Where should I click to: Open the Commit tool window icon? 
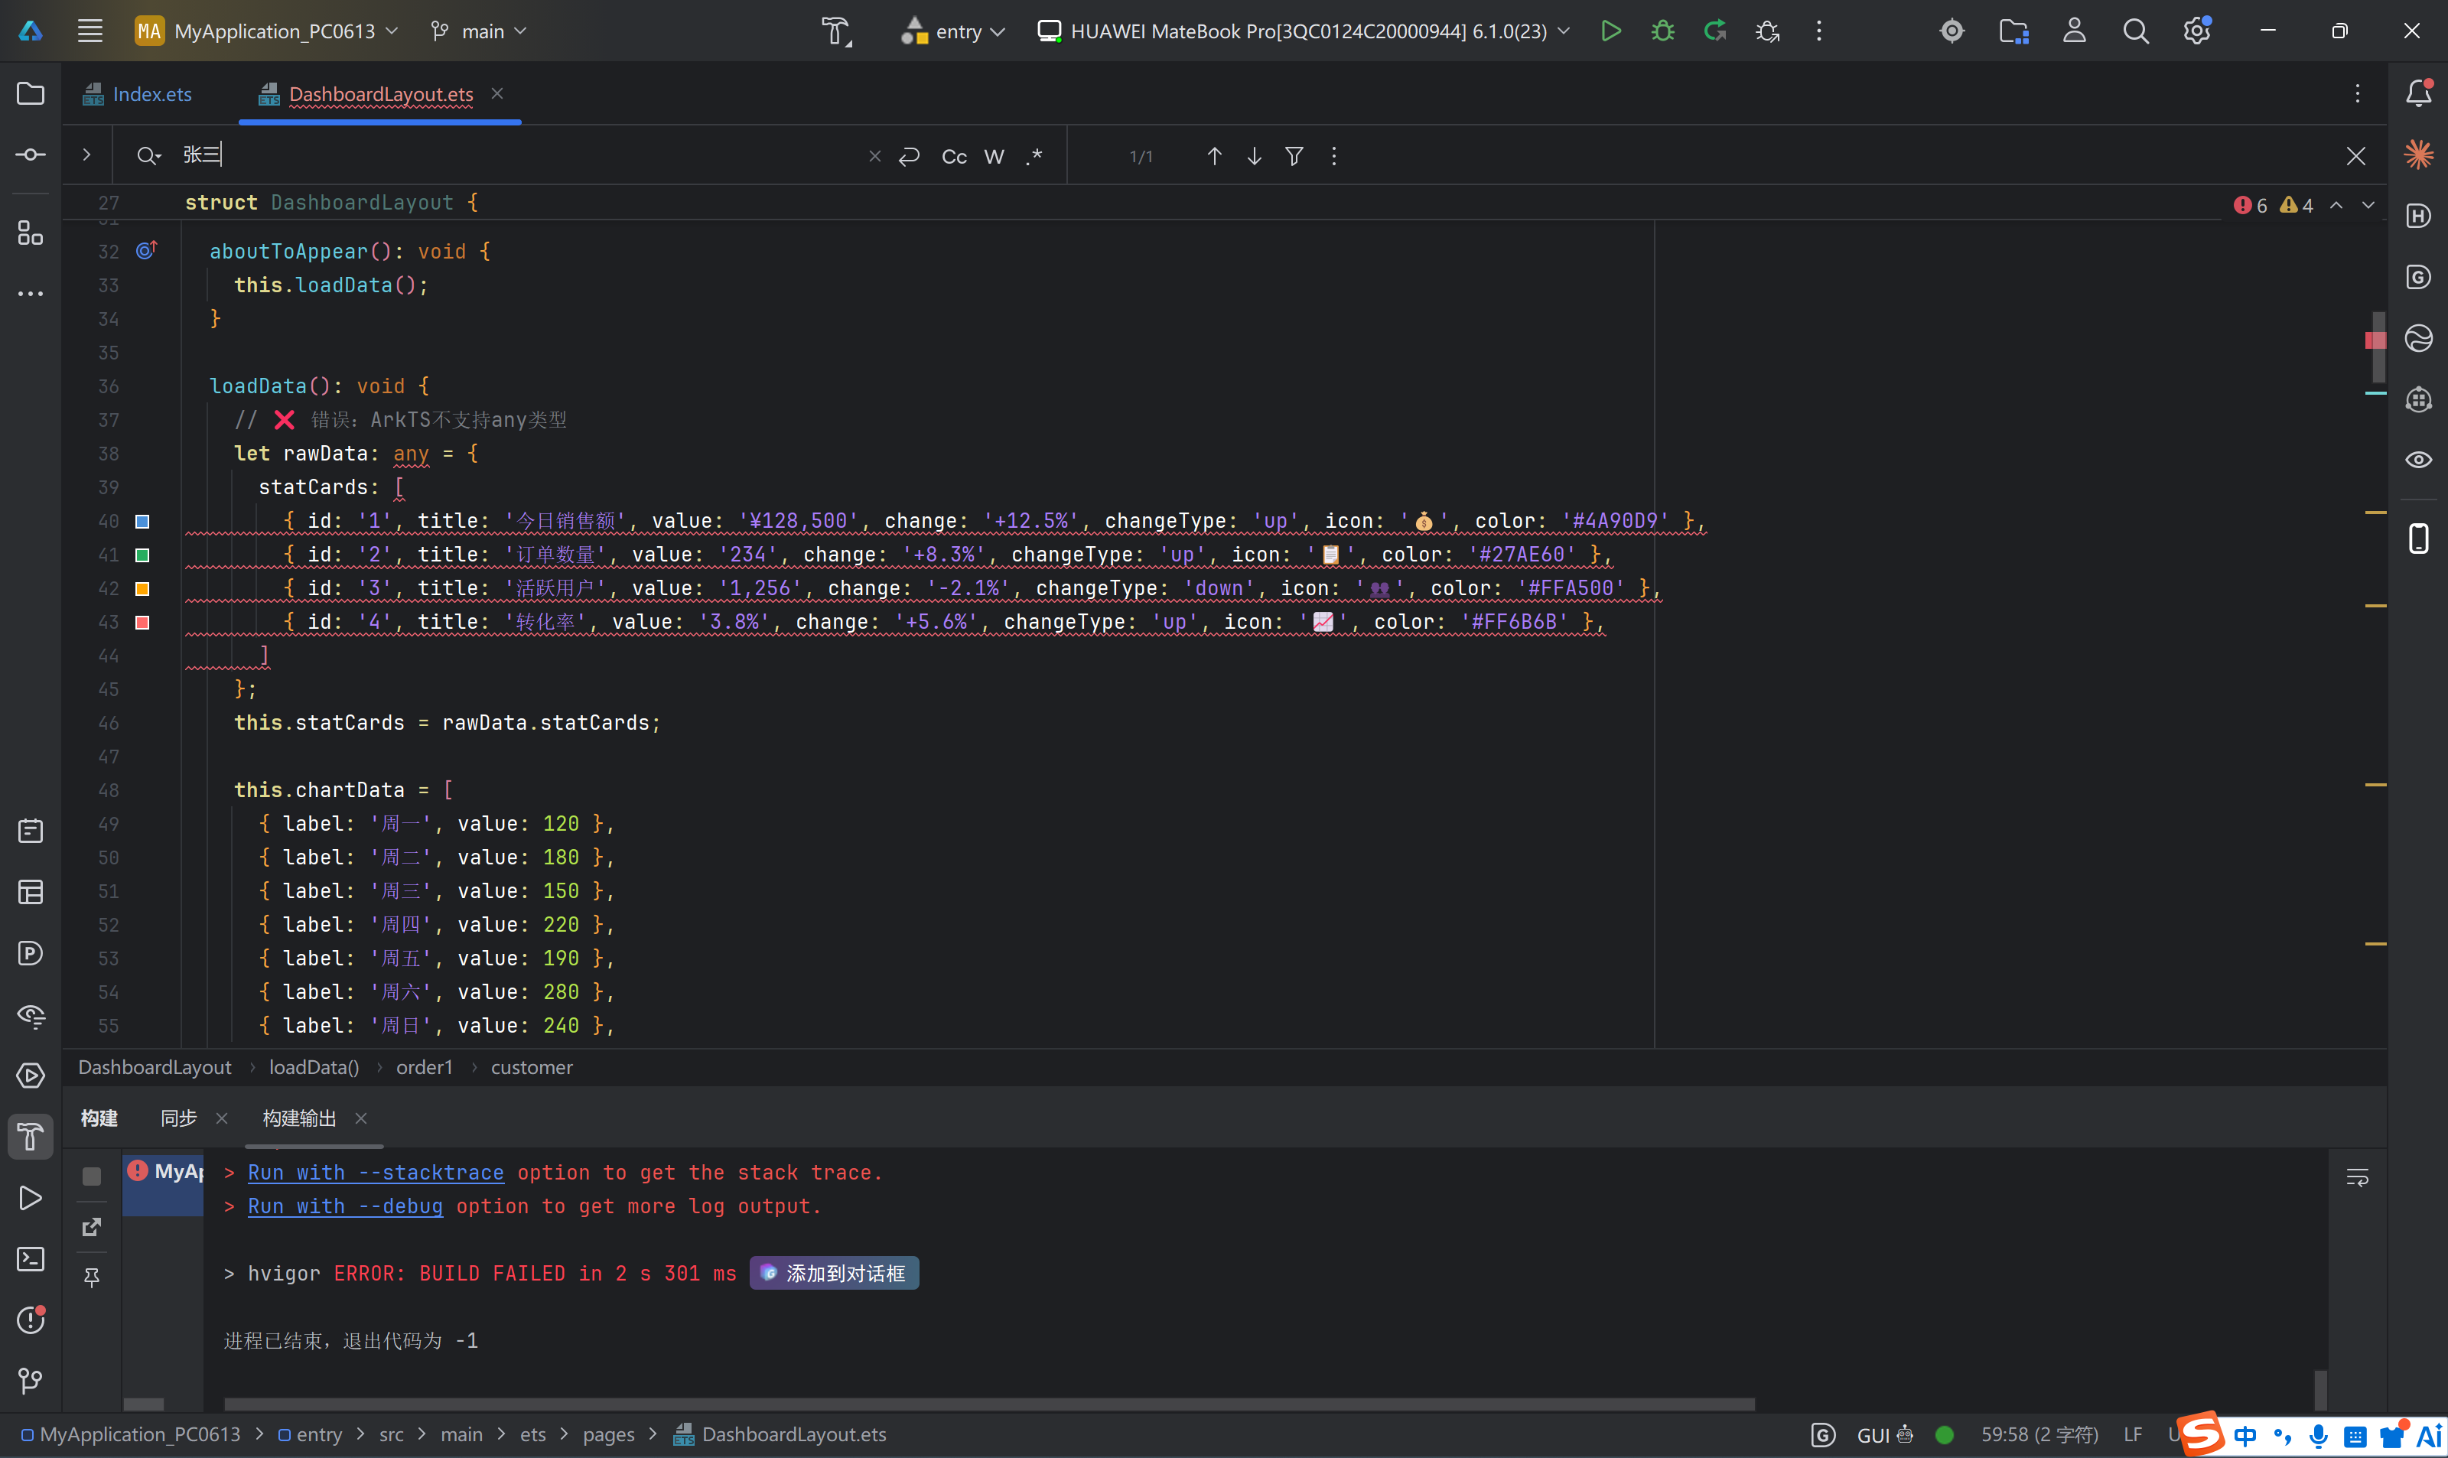[31, 155]
